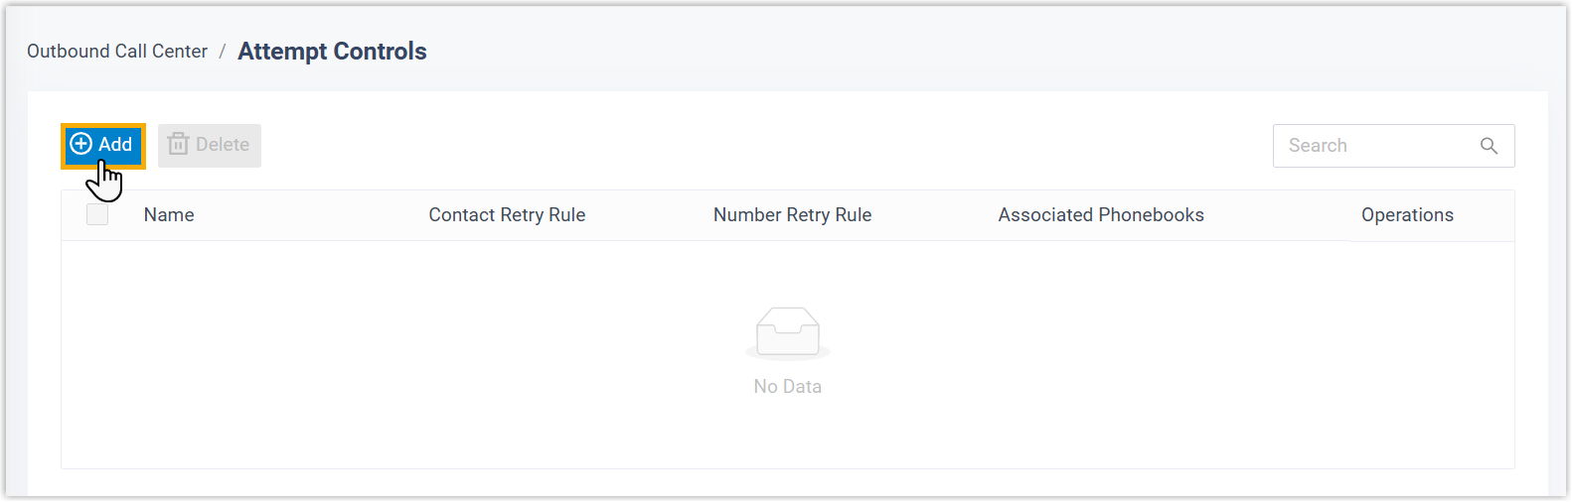Screen dimensions: 1572x502
Task: Click the trash can icon on Delete
Action: coord(178,145)
